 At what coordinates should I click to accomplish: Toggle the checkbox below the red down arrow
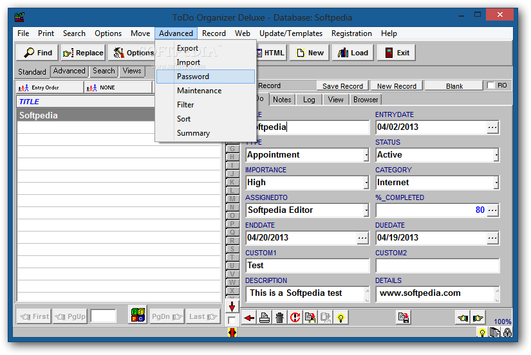pyautogui.click(x=232, y=320)
